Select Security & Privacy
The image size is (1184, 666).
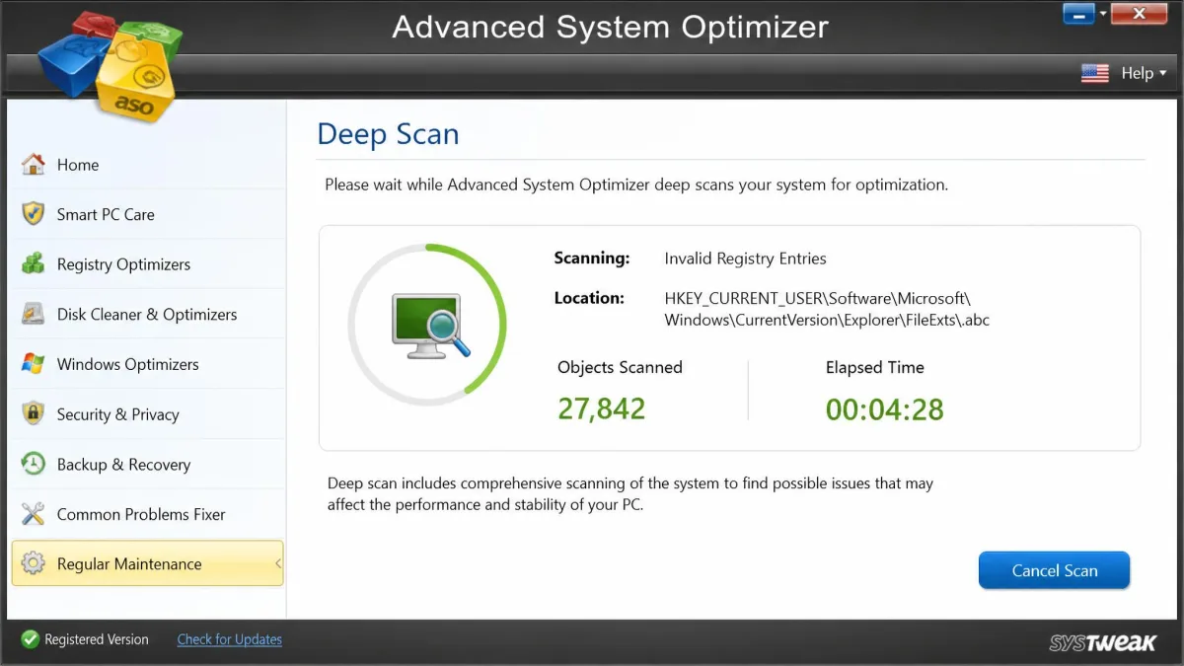[x=148, y=414]
